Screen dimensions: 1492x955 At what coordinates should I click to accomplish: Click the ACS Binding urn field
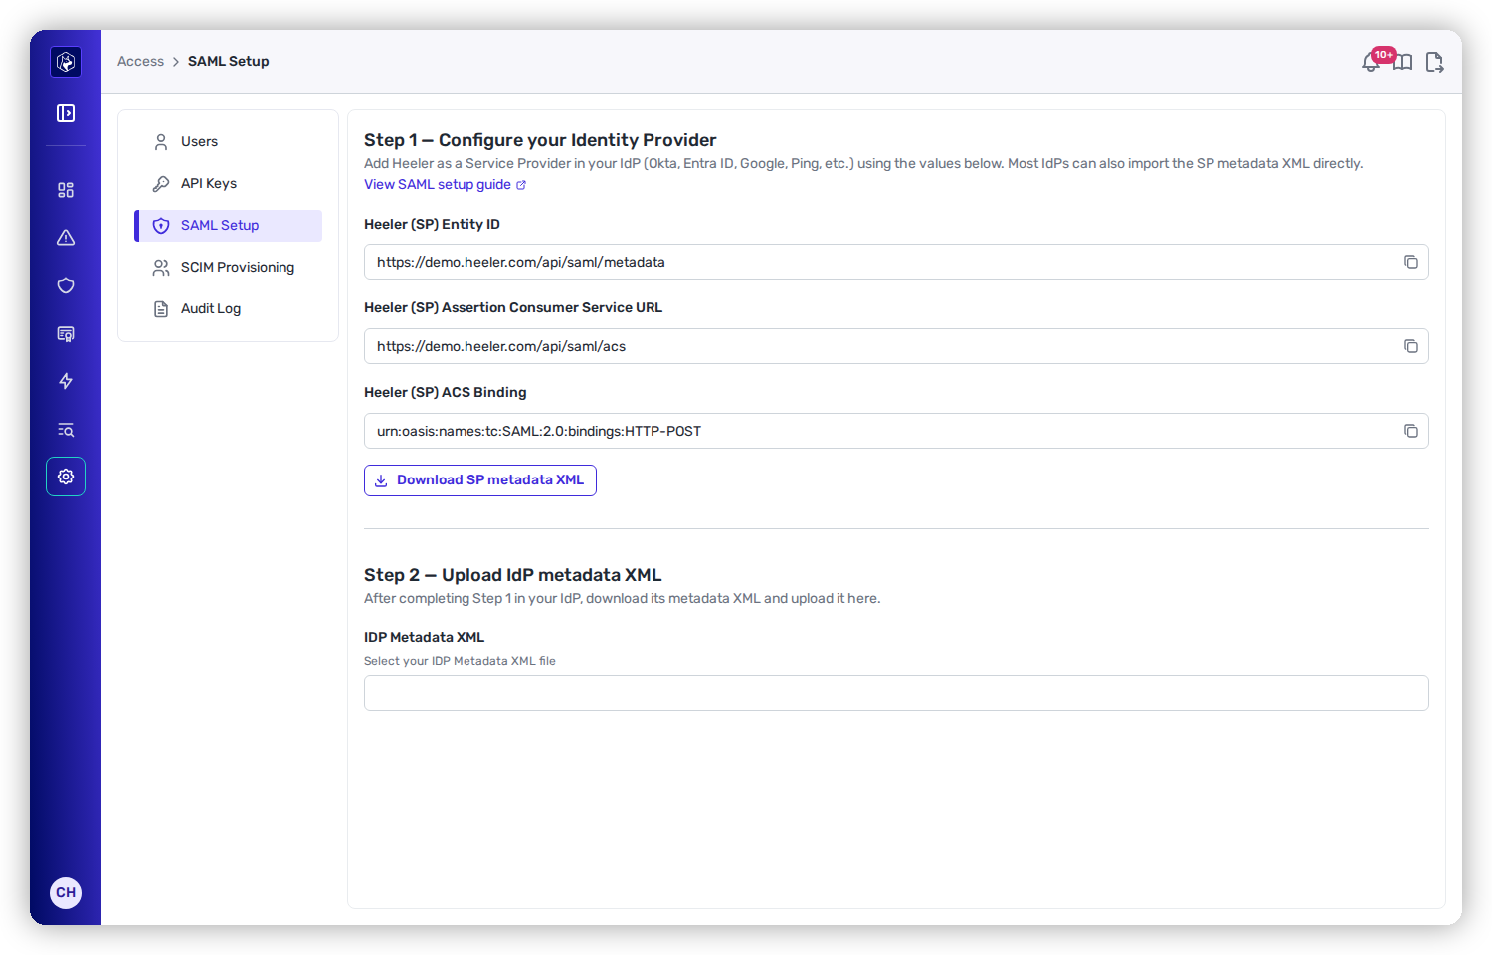tap(896, 431)
